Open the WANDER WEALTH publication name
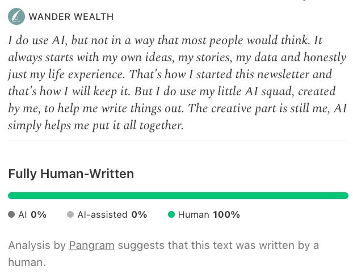This screenshot has width=353, height=279. coord(71,17)
